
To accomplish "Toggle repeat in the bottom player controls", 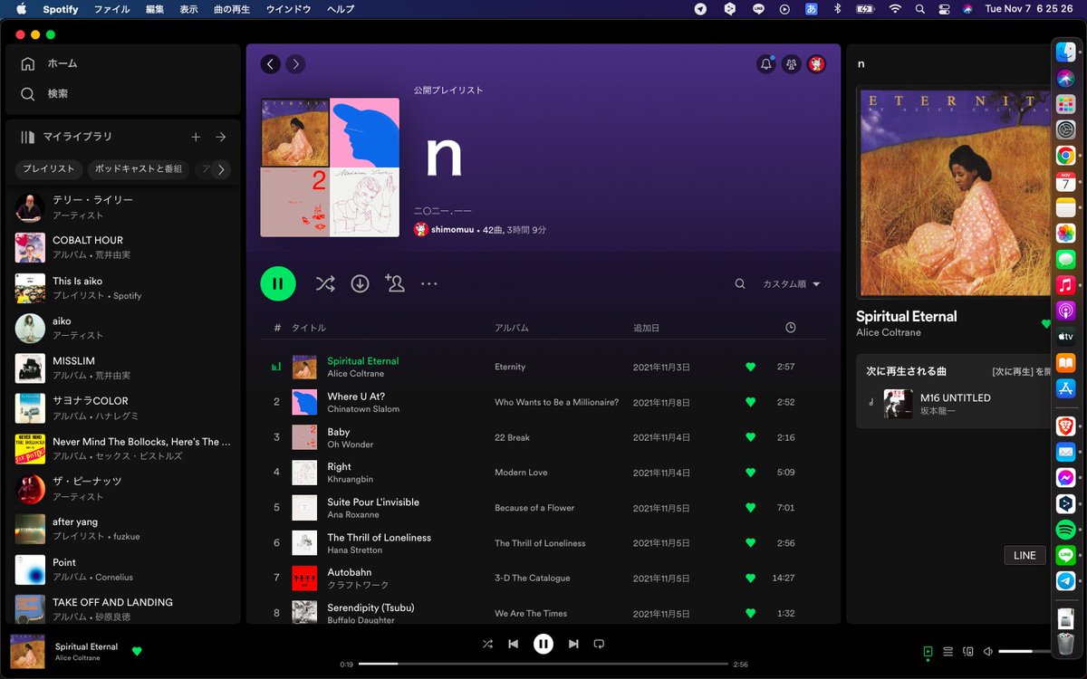I will (x=599, y=644).
